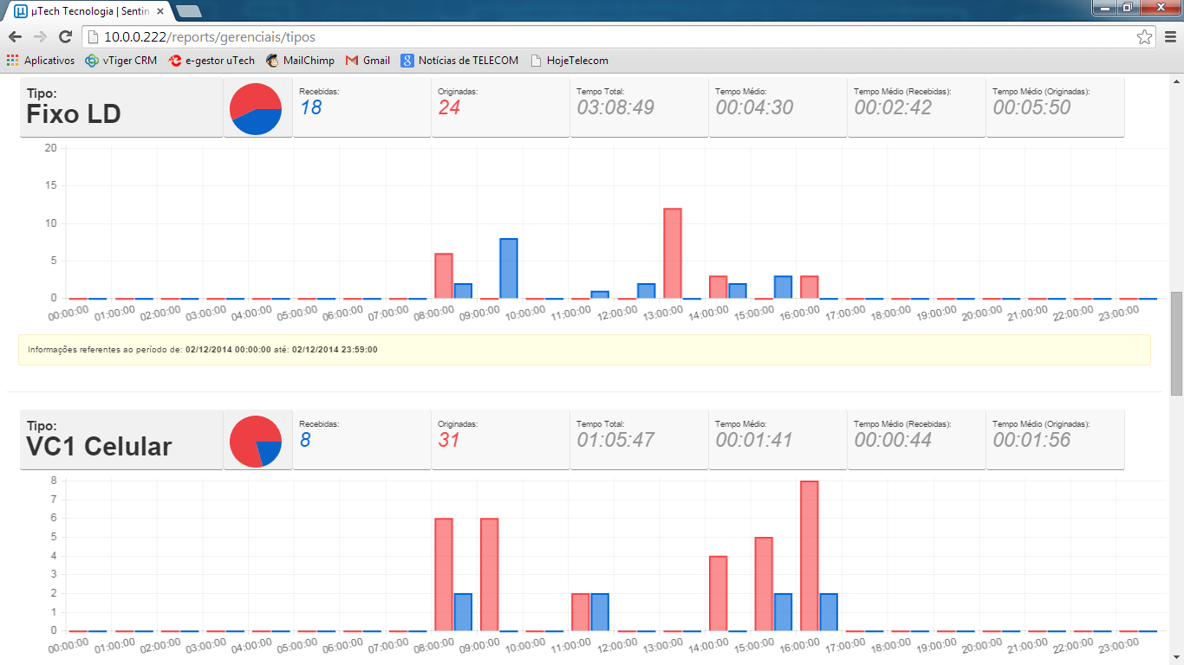Viewport: 1184px width, 665px height.
Task: Open Aplicativos apps grid icon
Action: [x=12, y=61]
